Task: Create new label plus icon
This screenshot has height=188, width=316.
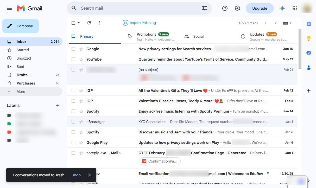Action: [58, 106]
